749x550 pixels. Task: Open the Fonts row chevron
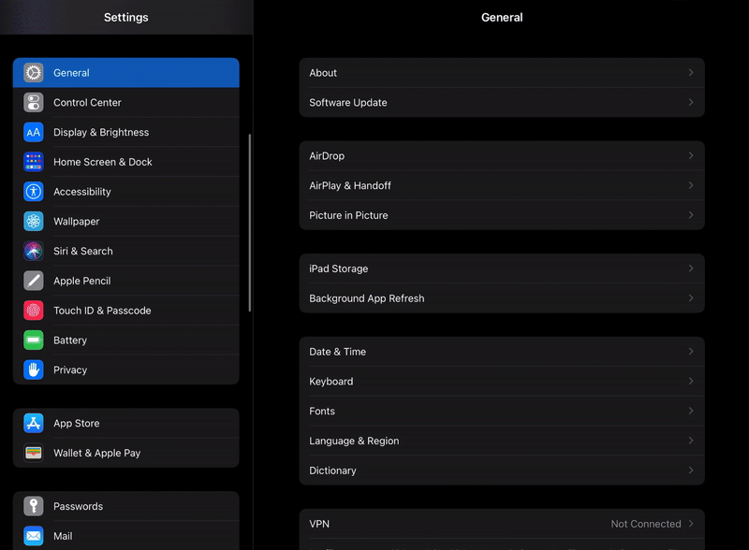click(691, 411)
